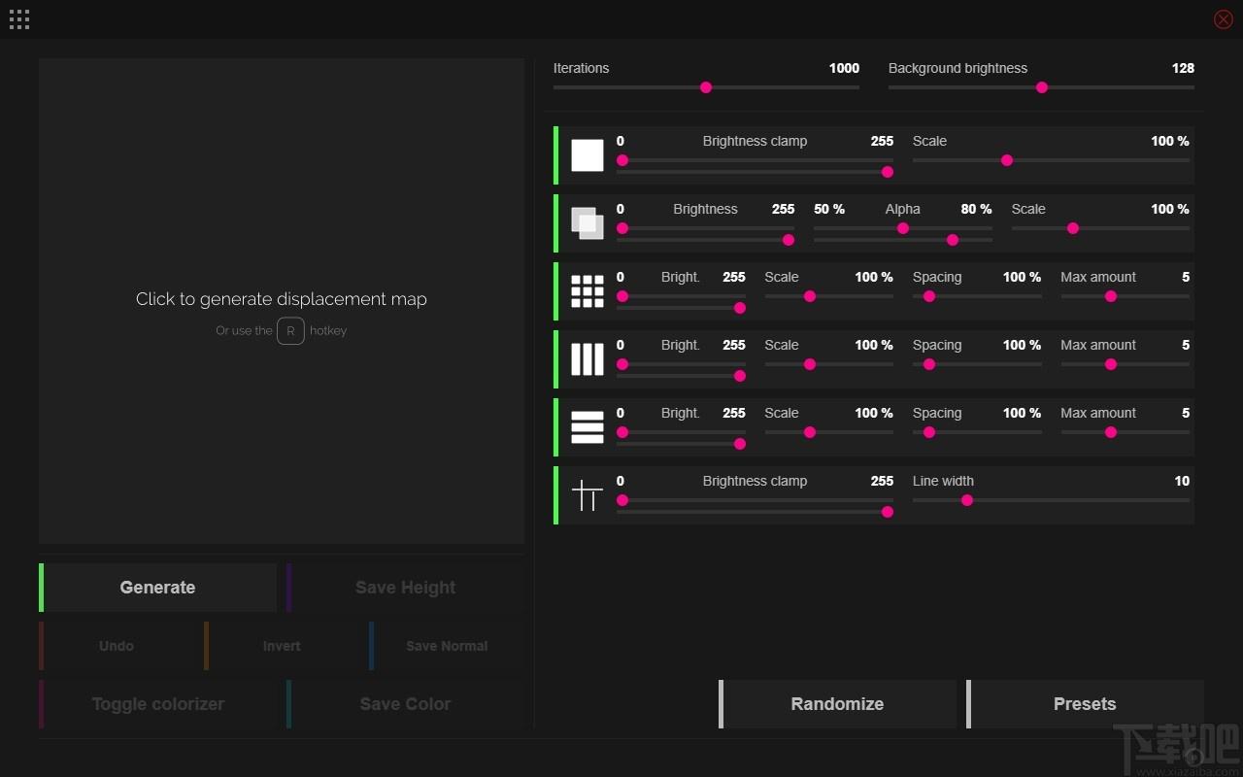Click the Background brightness value 128
1243x777 pixels.
pos(1183,68)
